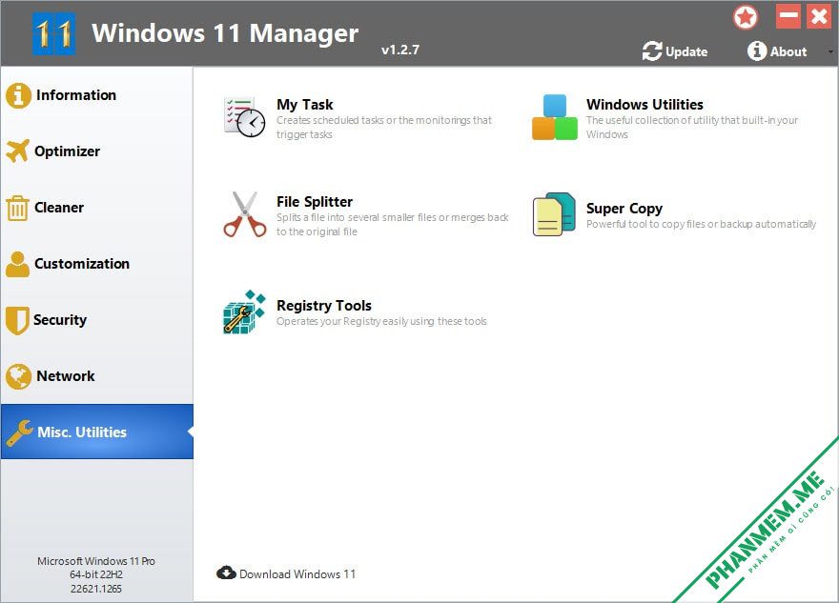This screenshot has height=603, width=839.
Task: Open Registry Tools cube icon
Action: point(244,312)
